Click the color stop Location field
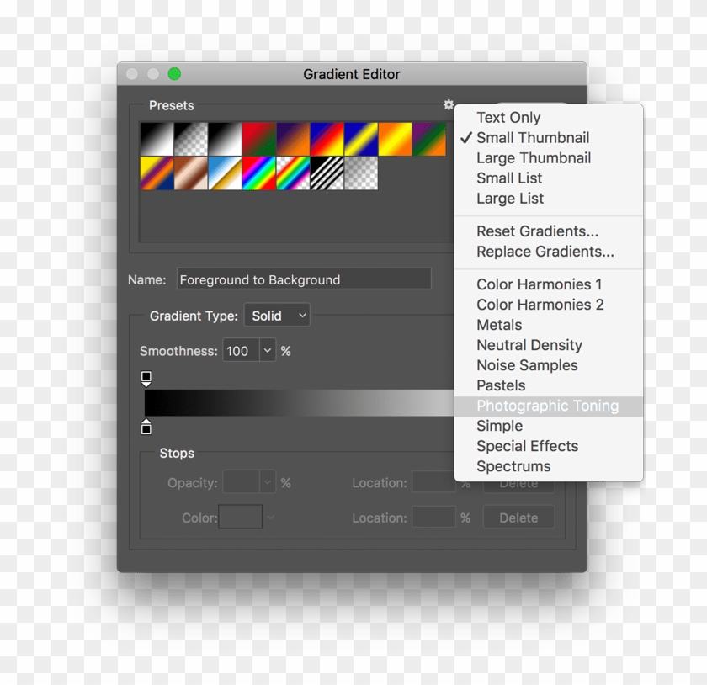 pyautogui.click(x=433, y=518)
